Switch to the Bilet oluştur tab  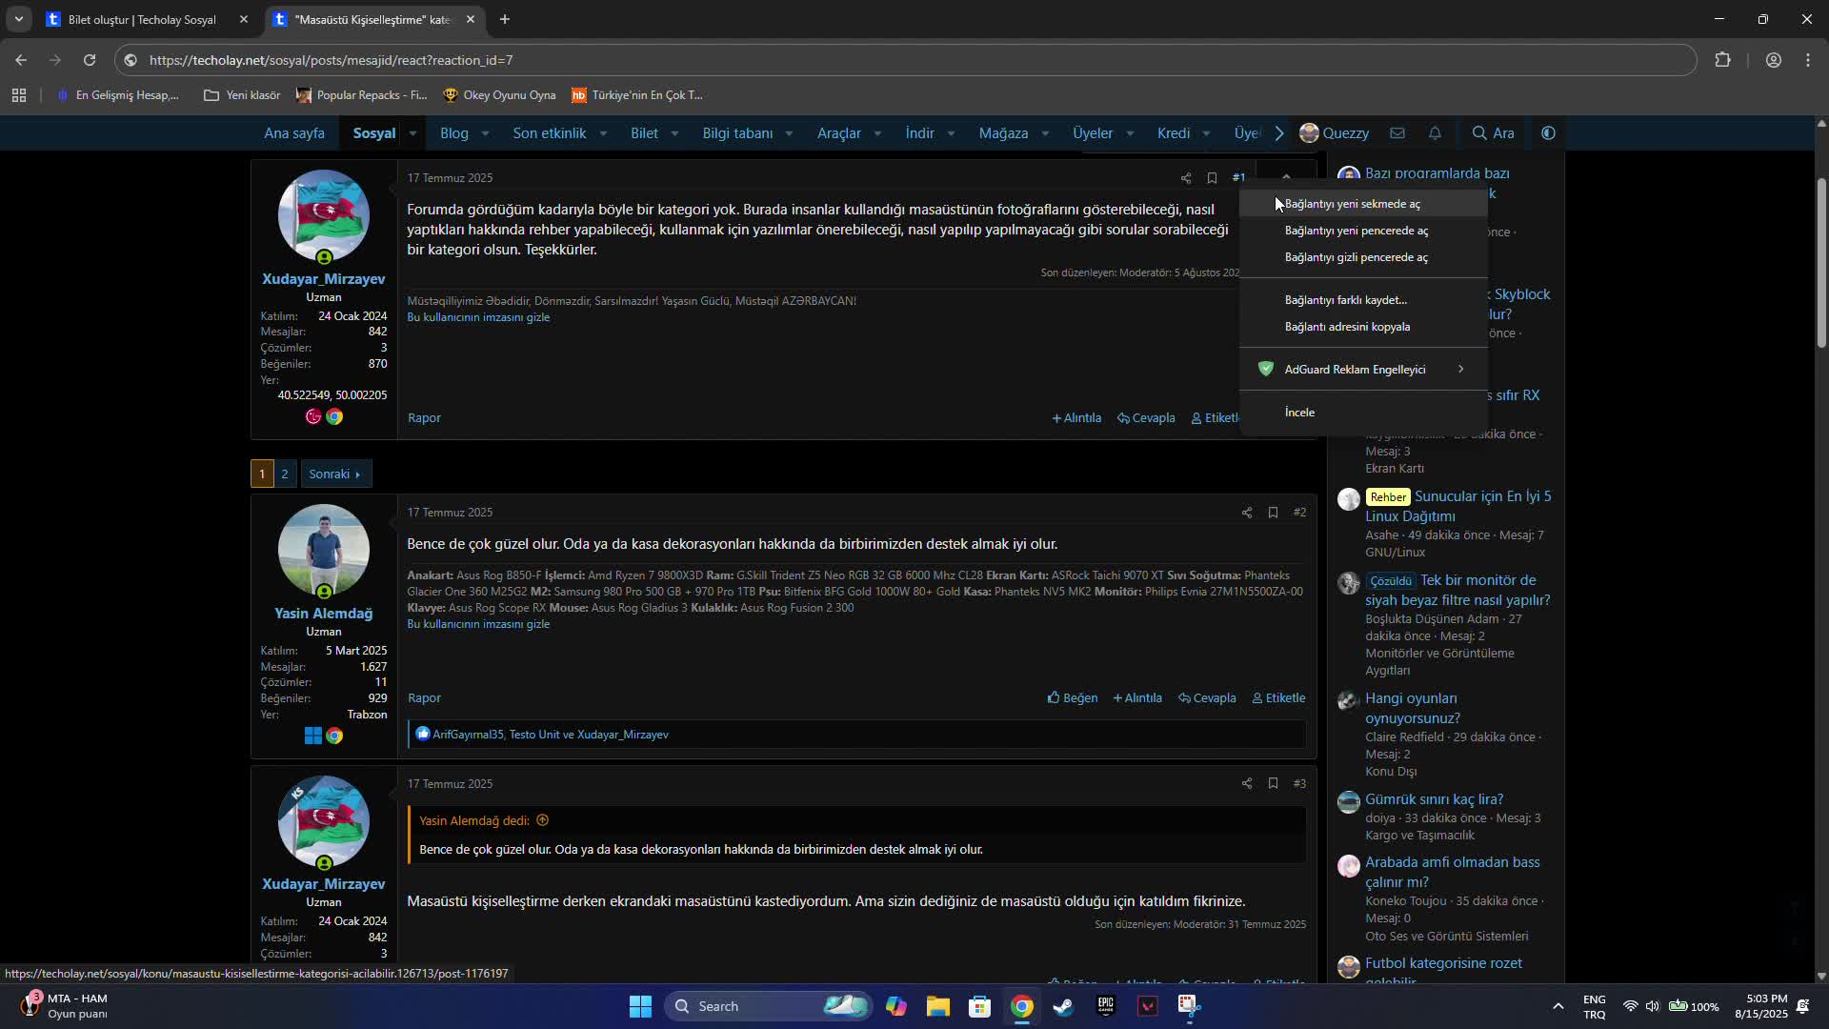pyautogui.click(x=143, y=19)
